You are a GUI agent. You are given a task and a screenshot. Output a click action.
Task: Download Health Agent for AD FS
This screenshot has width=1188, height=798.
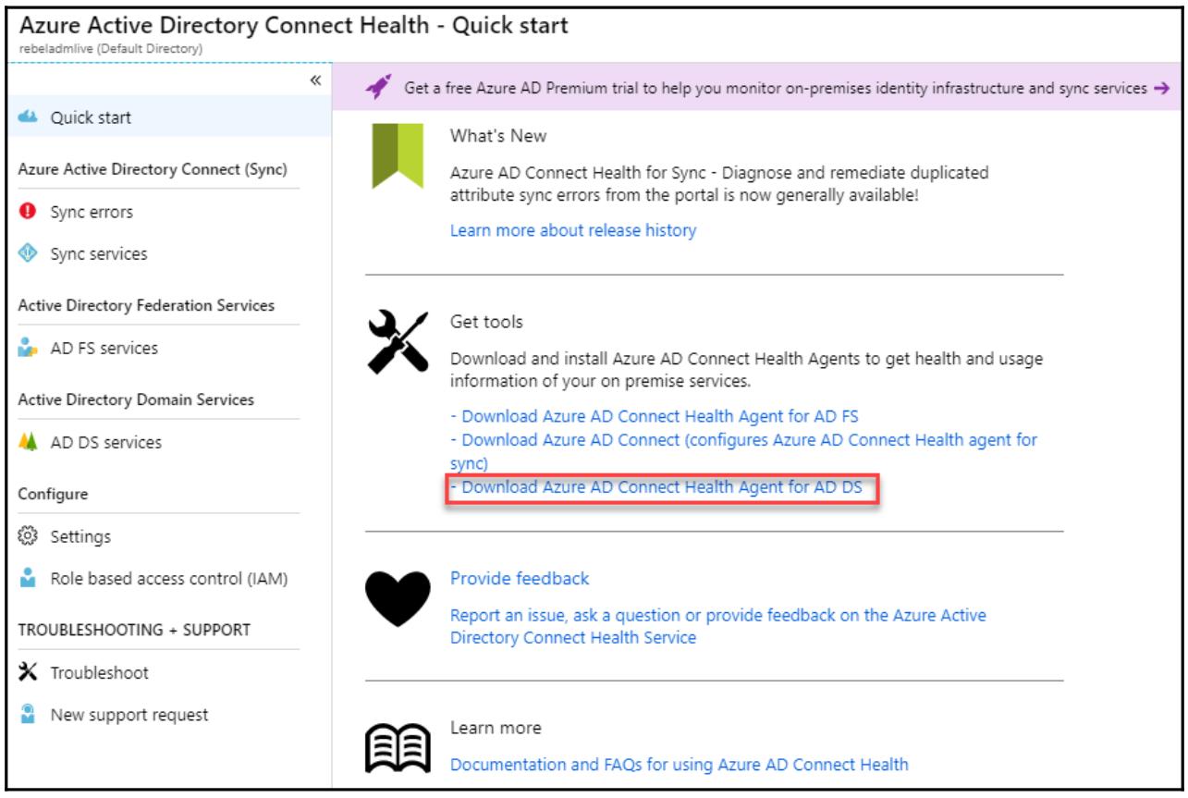tap(660, 415)
